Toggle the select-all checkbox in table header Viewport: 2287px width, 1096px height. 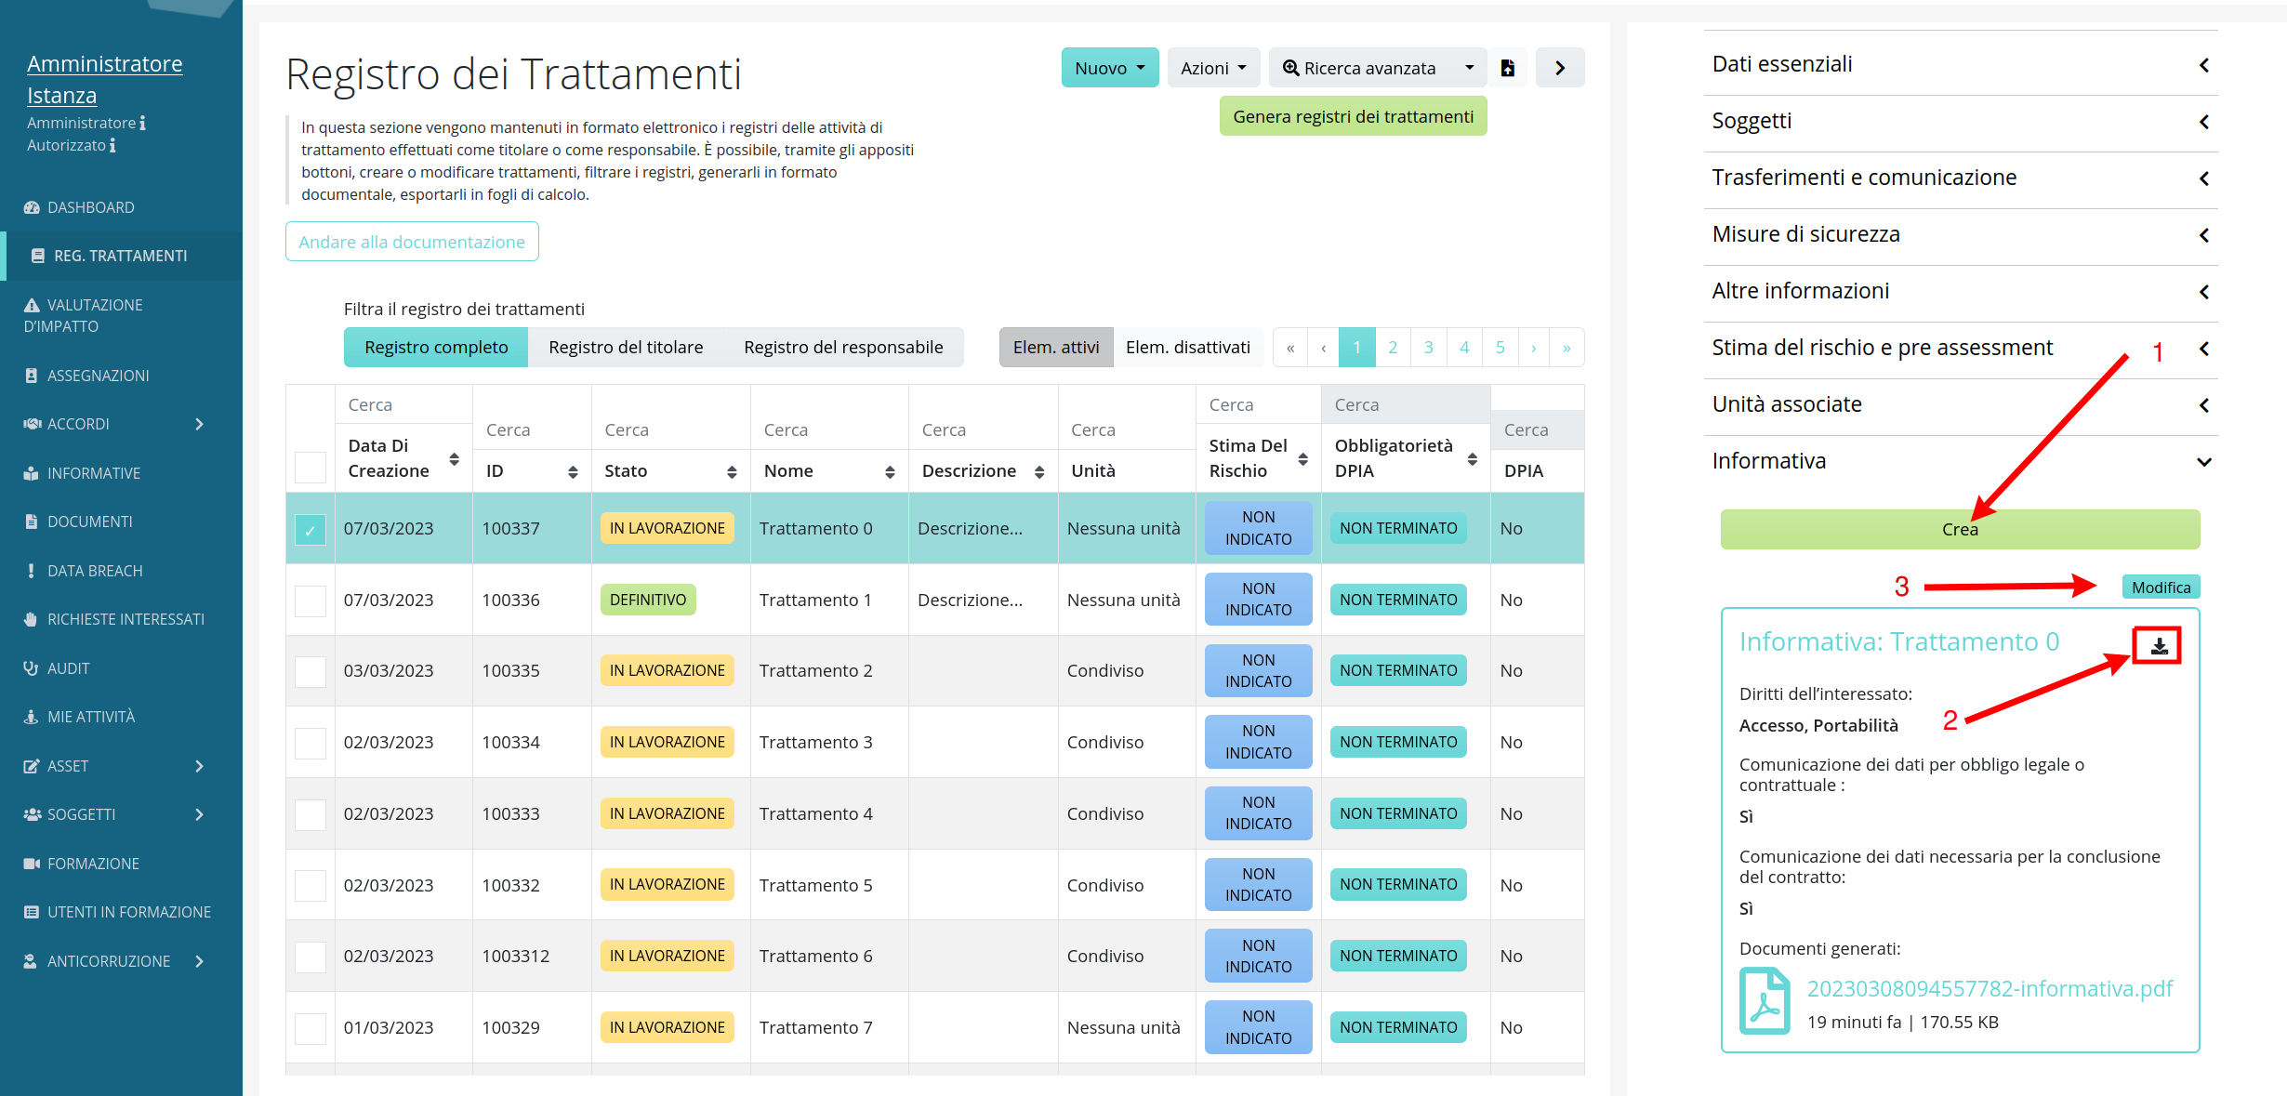click(311, 467)
